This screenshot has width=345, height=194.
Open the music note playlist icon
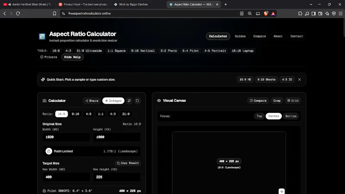(307, 13)
